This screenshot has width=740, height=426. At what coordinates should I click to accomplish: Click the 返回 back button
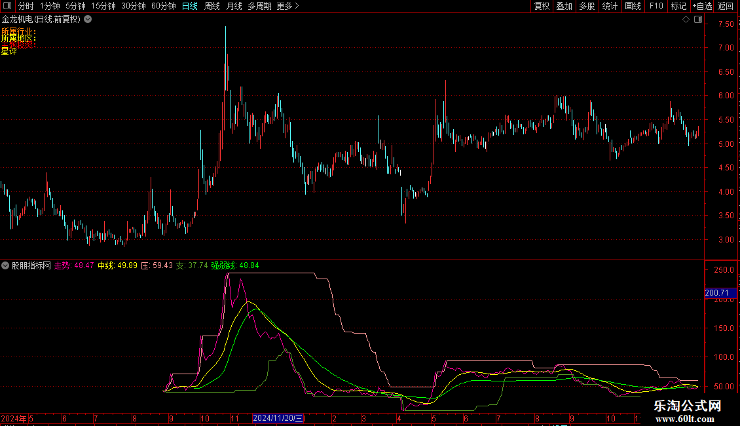pyautogui.click(x=726, y=6)
